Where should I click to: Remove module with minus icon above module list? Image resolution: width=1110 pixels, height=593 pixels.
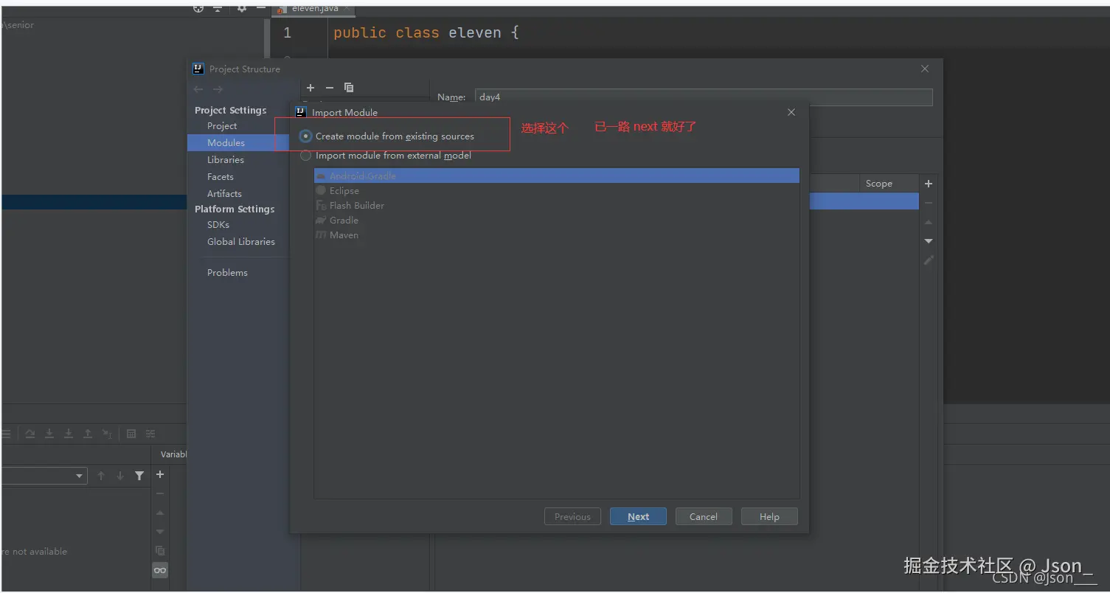330,88
